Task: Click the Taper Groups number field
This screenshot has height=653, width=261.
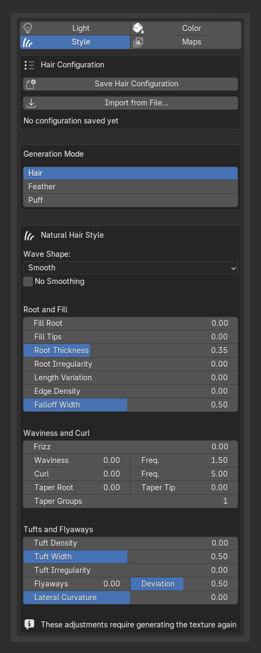Action: (130, 501)
